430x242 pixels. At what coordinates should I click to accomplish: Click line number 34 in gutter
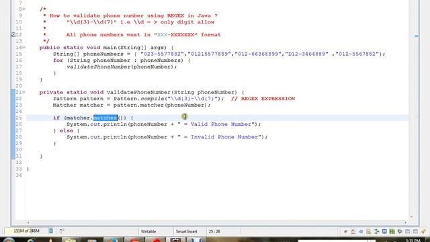click(19, 175)
